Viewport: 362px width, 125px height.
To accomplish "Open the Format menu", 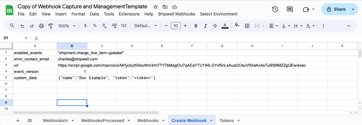I will point(78,14).
